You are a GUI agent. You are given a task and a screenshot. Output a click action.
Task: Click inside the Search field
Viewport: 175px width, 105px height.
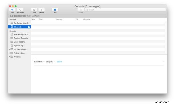click(125, 10)
